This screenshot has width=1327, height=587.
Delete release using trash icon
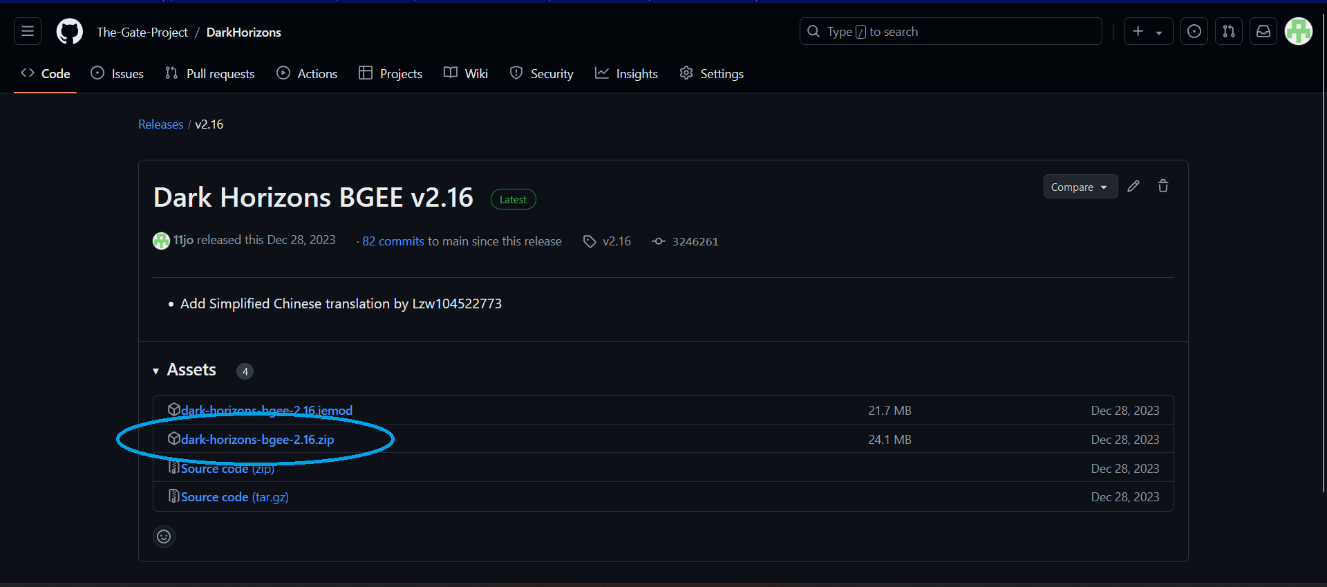tap(1163, 186)
